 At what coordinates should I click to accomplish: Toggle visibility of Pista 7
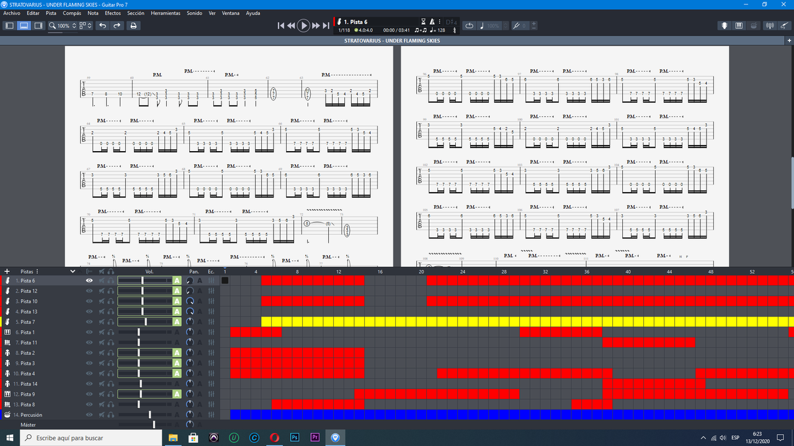coord(89,322)
